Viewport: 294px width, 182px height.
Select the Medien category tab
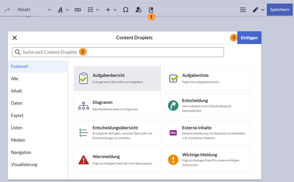click(x=18, y=140)
